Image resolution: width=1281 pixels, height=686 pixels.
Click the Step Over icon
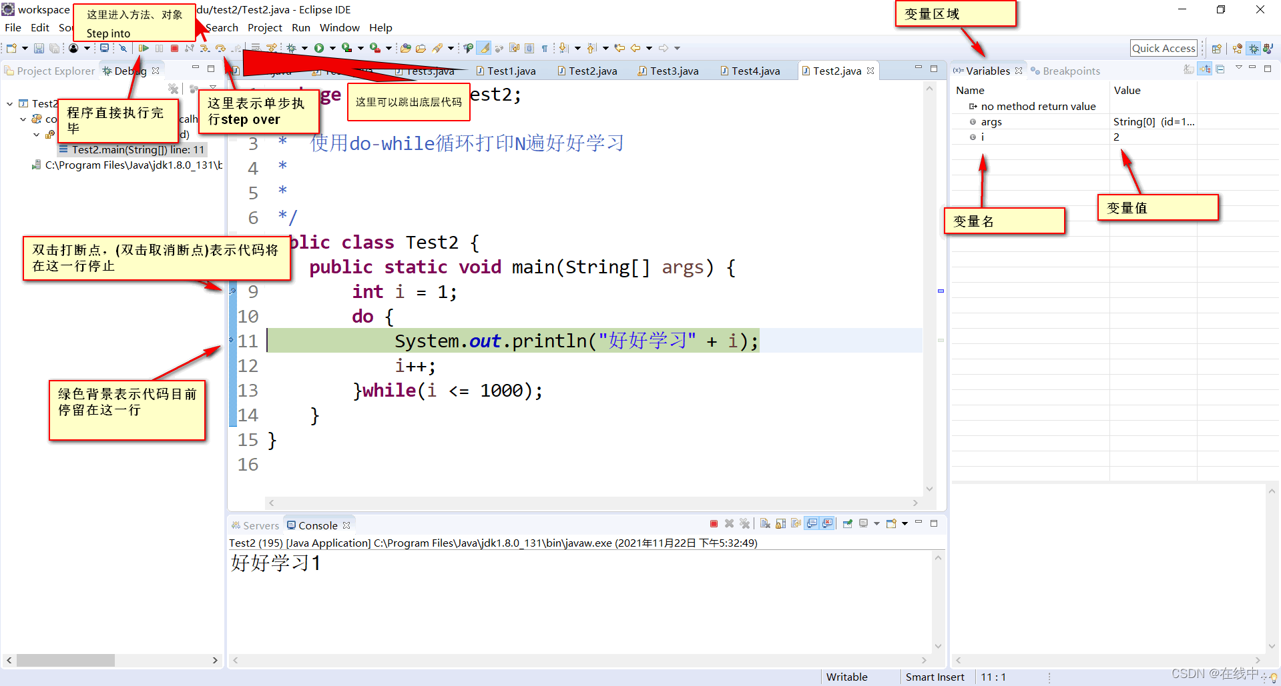[x=220, y=48]
